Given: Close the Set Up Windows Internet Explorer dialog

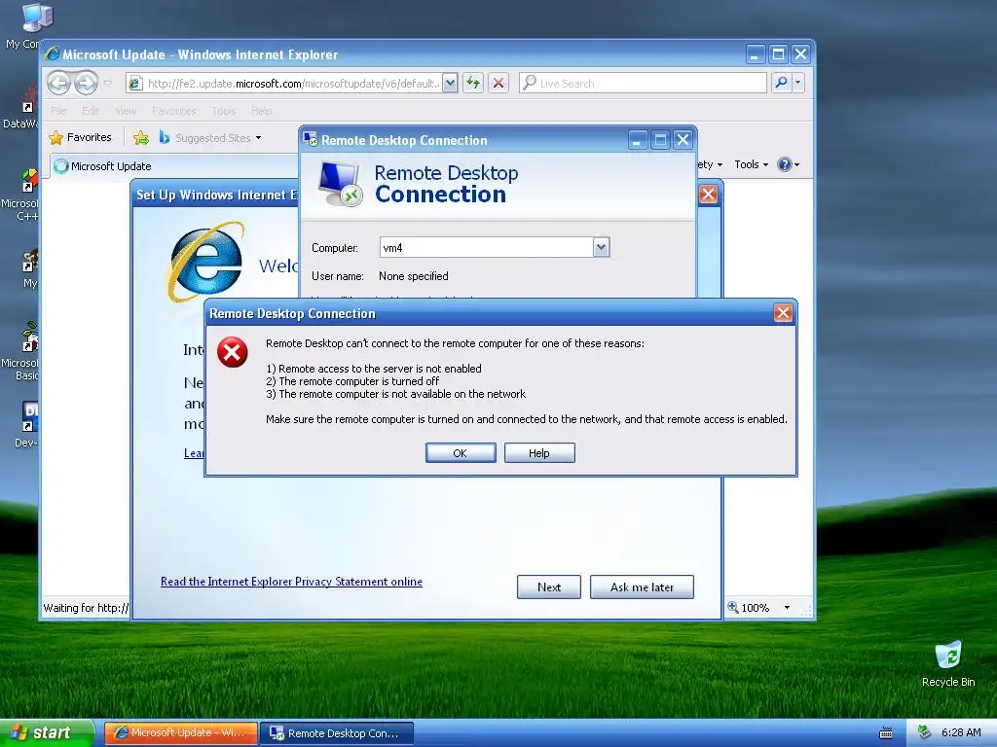Looking at the screenshot, I should tap(709, 195).
